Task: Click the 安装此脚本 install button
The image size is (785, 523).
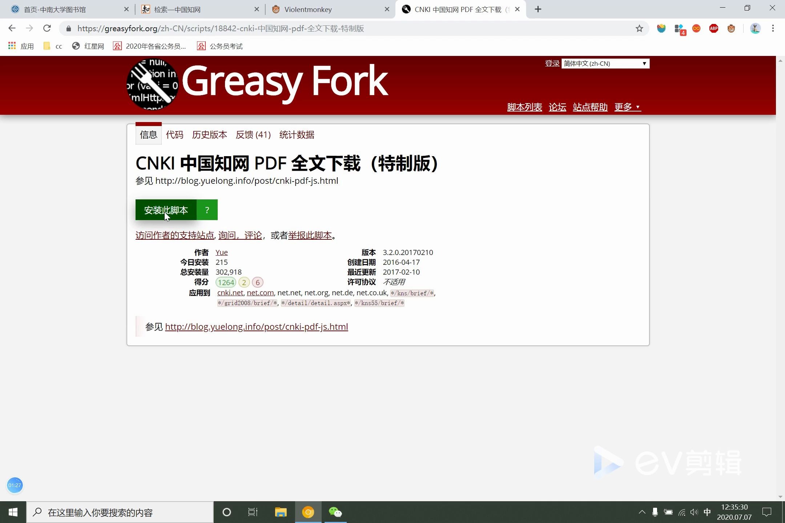Action: point(166,210)
